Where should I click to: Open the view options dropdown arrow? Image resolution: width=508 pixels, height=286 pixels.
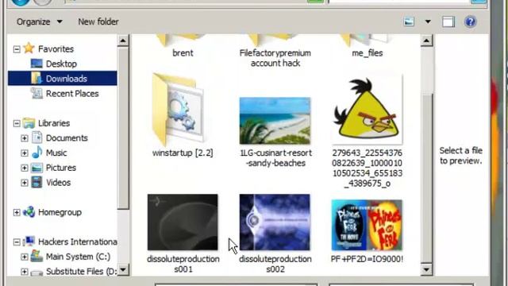428,21
